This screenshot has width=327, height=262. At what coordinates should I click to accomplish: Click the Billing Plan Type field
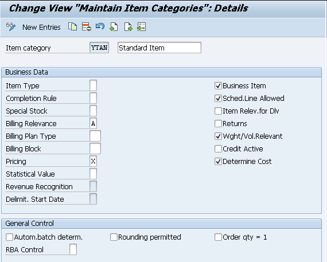pos(95,136)
